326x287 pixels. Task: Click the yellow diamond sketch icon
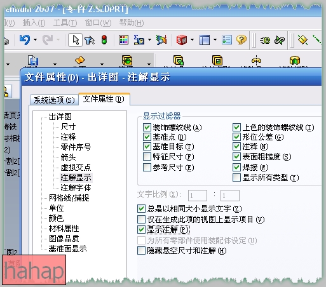click(302, 40)
